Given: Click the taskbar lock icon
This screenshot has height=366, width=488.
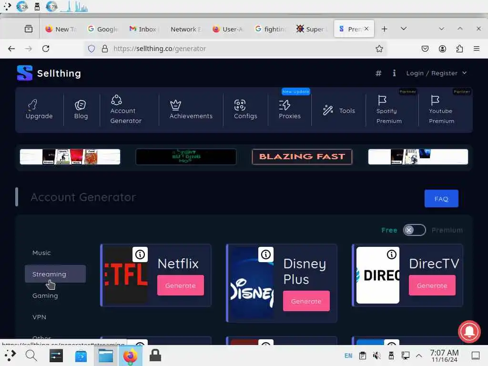Looking at the screenshot, I should (x=155, y=355).
